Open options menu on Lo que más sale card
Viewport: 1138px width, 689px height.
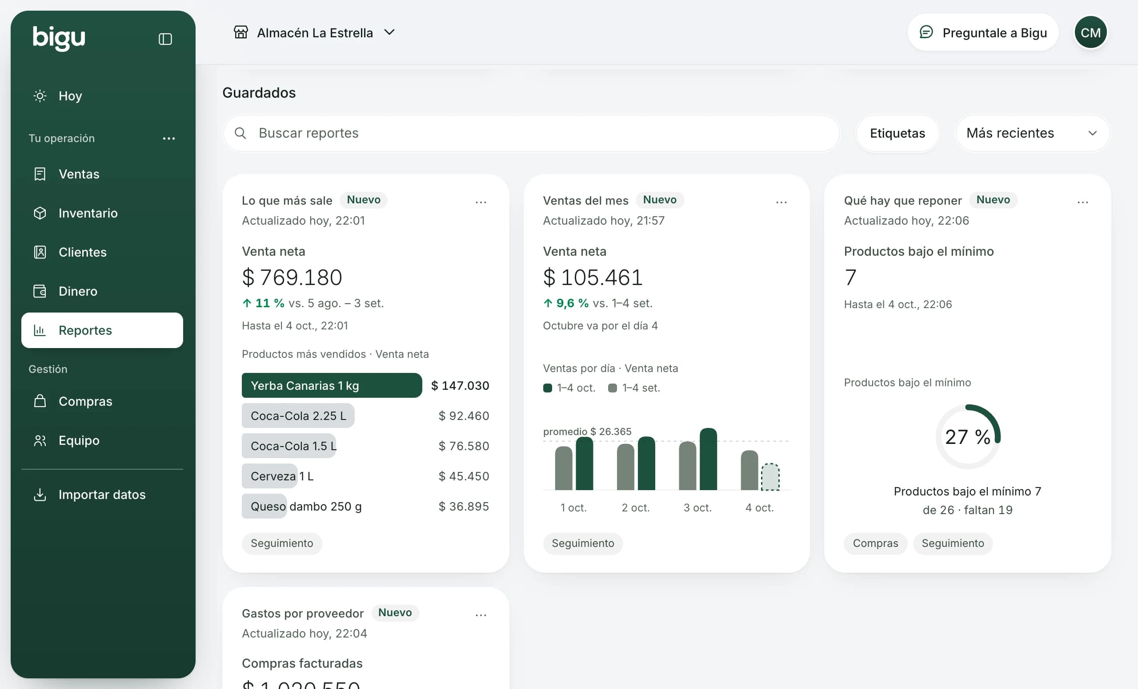pos(481,202)
